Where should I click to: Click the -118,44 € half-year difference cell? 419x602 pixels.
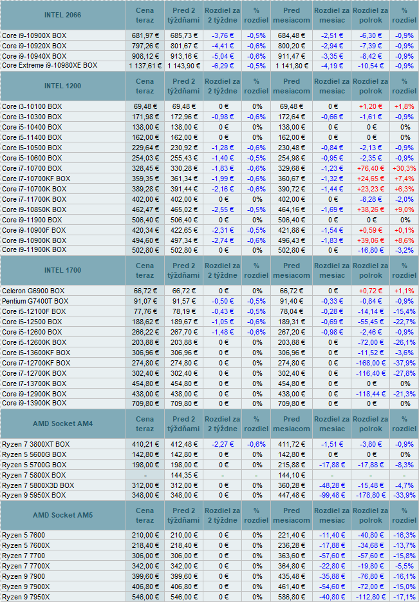pyautogui.click(x=371, y=394)
